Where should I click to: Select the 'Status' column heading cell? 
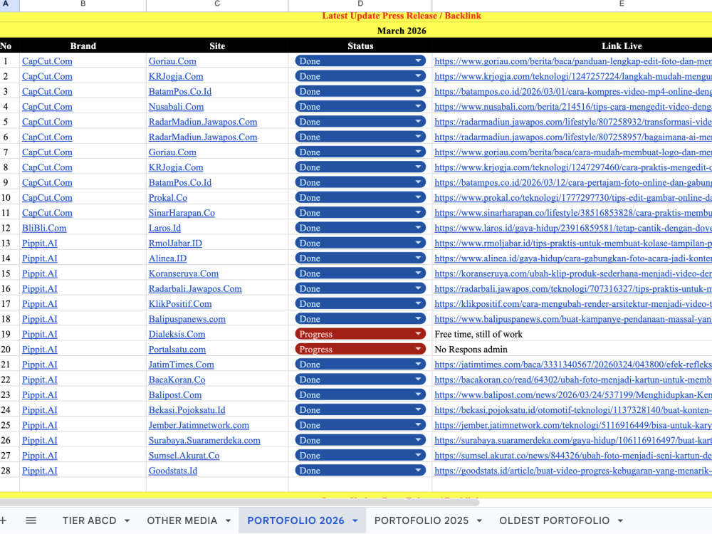pos(360,46)
